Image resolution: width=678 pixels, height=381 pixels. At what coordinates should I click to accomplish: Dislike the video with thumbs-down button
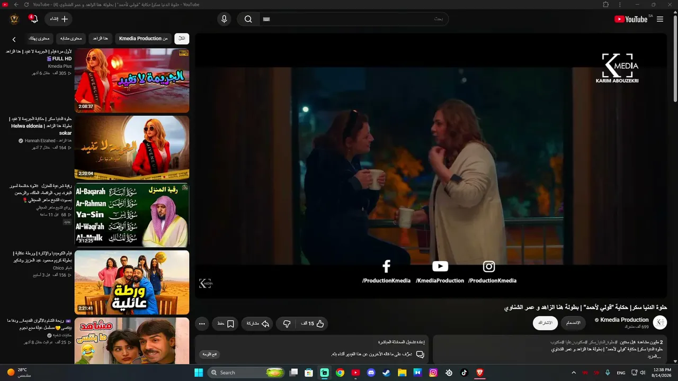[287, 323]
